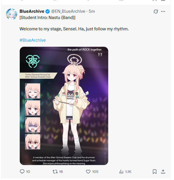Click the tweet text about rhythm
The height and width of the screenshot is (180, 174).
(74, 29)
